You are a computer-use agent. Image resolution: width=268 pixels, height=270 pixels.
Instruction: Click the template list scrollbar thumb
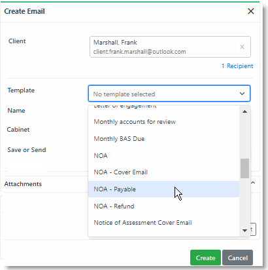point(244,168)
